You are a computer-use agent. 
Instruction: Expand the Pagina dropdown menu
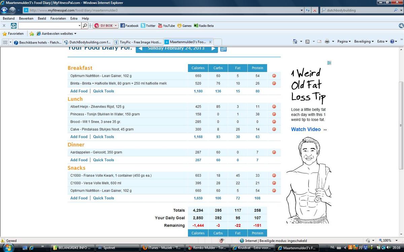click(344, 42)
